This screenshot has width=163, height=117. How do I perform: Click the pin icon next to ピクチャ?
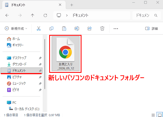point(40,77)
